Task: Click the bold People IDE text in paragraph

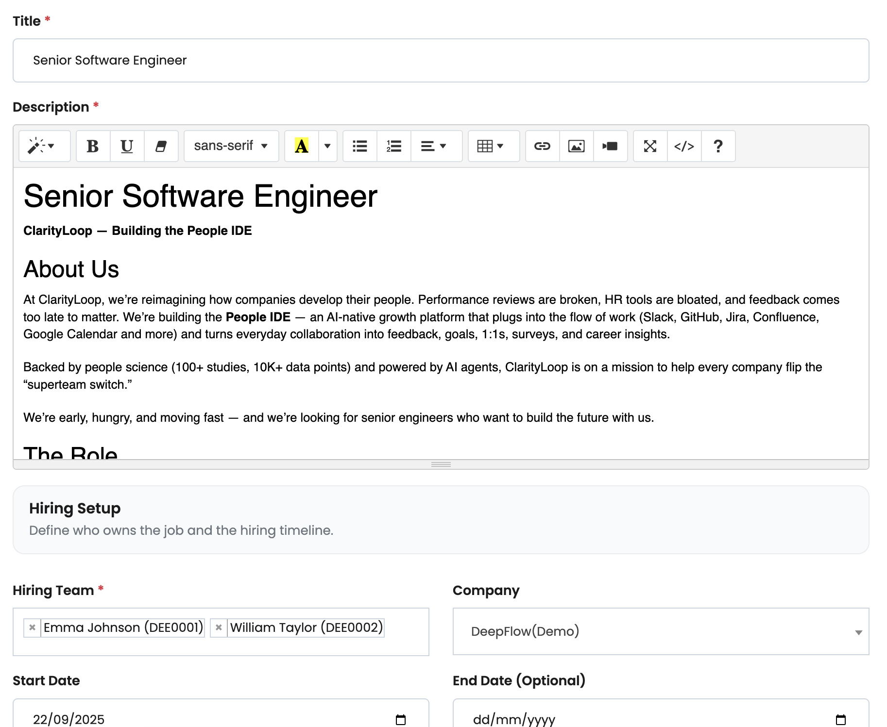Action: (x=258, y=317)
